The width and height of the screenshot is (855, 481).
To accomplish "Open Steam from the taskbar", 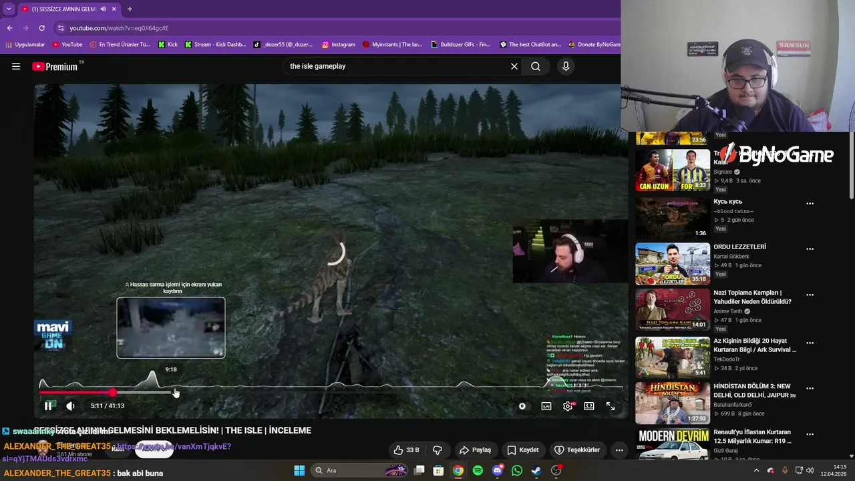I will pos(536,470).
